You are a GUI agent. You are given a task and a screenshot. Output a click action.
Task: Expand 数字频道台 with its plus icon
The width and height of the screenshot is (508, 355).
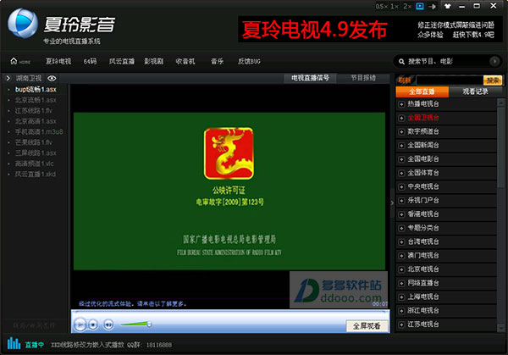click(401, 132)
